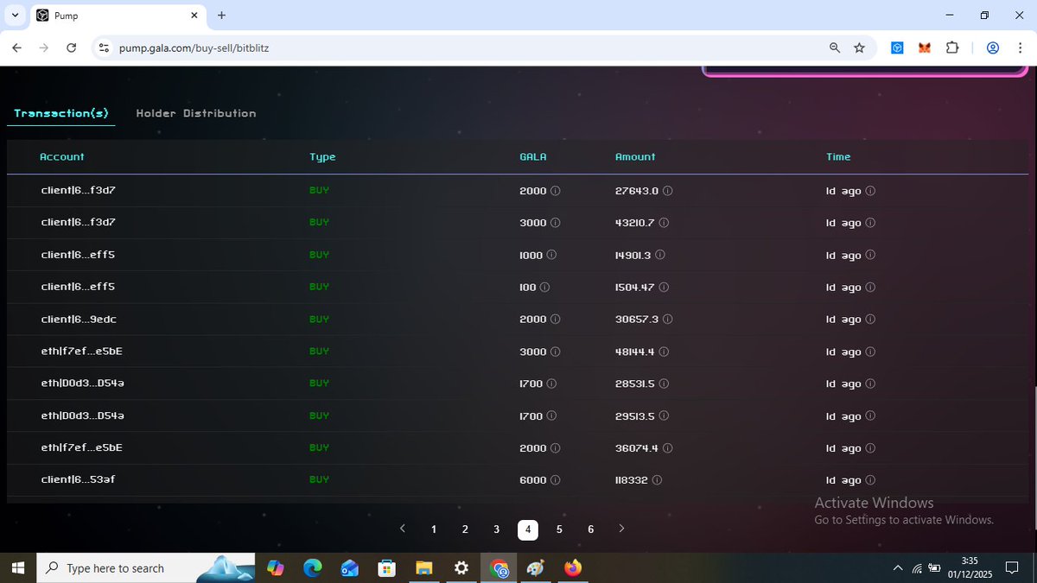
Task: Click the info icon beside amount 48144.4
Action: [664, 352]
